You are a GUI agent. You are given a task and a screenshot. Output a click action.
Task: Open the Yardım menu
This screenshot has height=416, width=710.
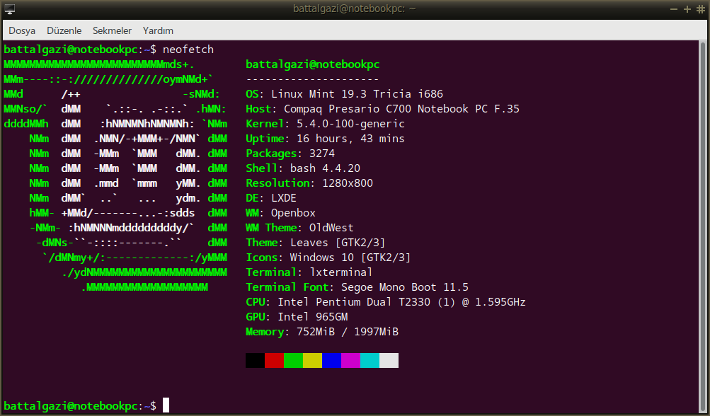pos(158,31)
